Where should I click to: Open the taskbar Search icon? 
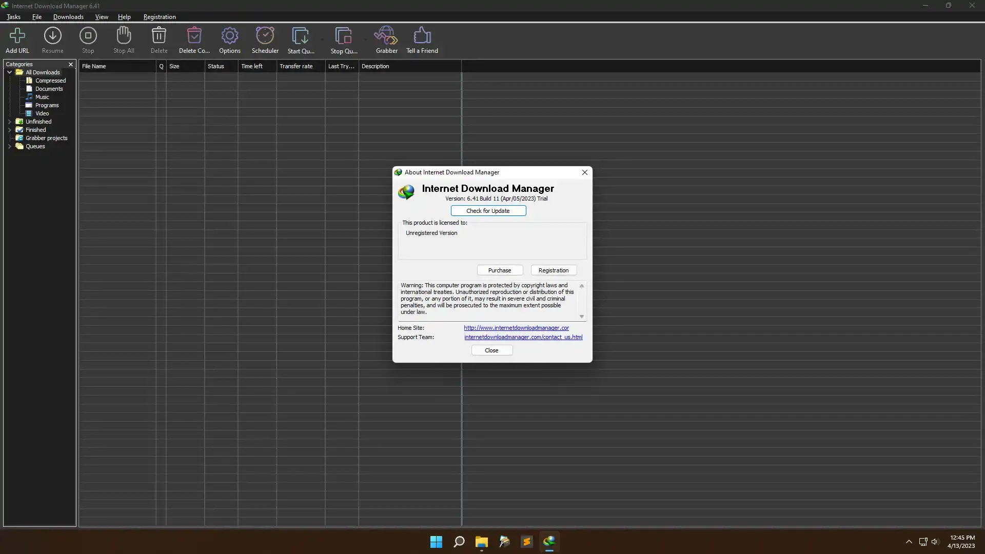pyautogui.click(x=459, y=542)
